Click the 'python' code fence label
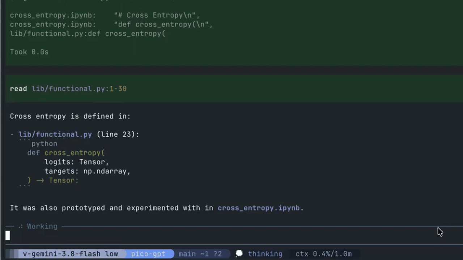463x260 pixels. coord(44,144)
